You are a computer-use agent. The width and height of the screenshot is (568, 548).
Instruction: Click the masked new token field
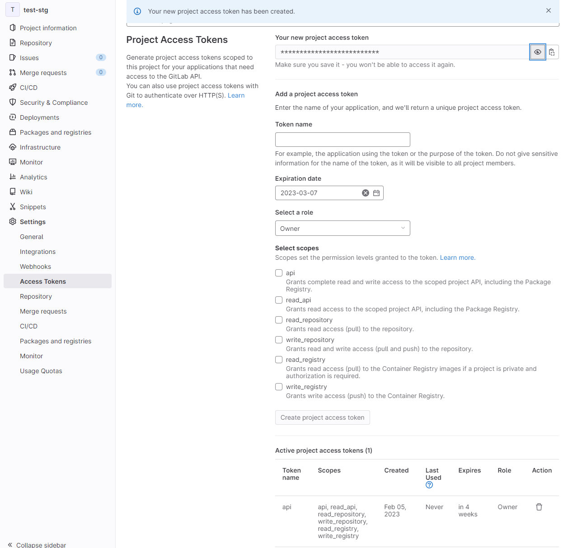point(402,52)
